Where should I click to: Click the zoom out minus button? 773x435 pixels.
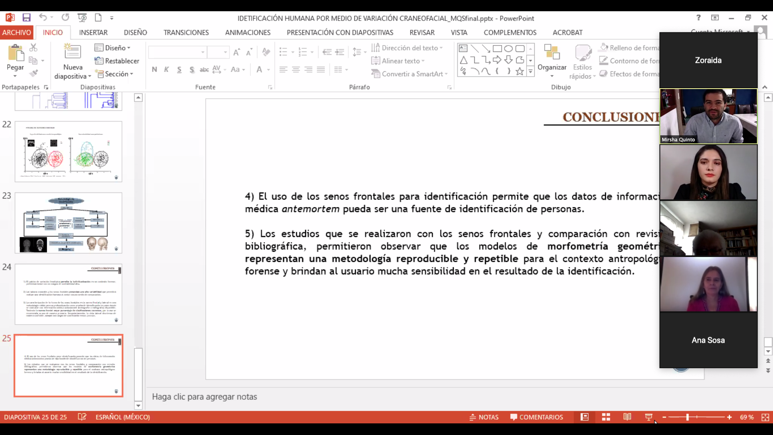(664, 417)
